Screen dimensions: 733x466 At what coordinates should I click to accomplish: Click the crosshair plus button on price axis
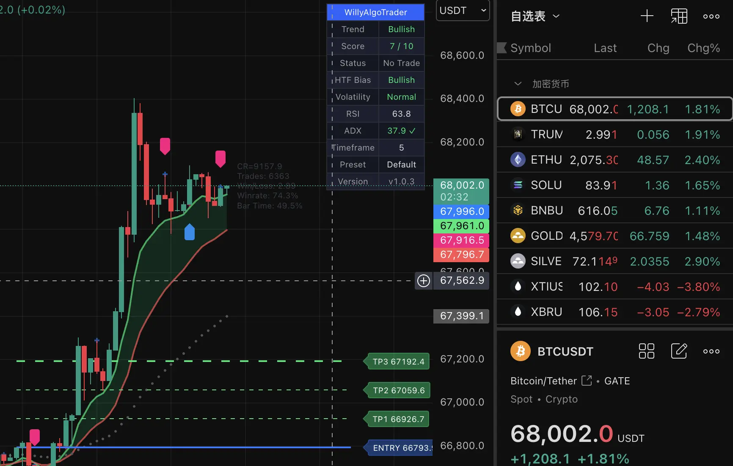pyautogui.click(x=424, y=281)
